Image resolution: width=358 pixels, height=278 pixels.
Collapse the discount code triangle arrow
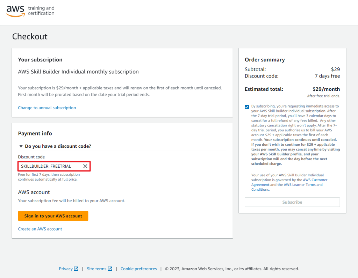pyautogui.click(x=21, y=146)
